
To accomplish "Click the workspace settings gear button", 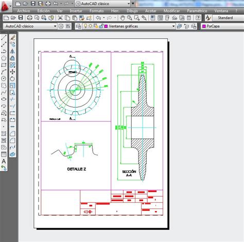I will pyautogui.click(x=61, y=26).
